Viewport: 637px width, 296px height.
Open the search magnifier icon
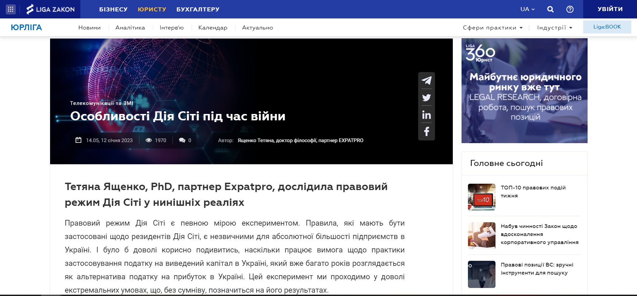pyautogui.click(x=550, y=9)
